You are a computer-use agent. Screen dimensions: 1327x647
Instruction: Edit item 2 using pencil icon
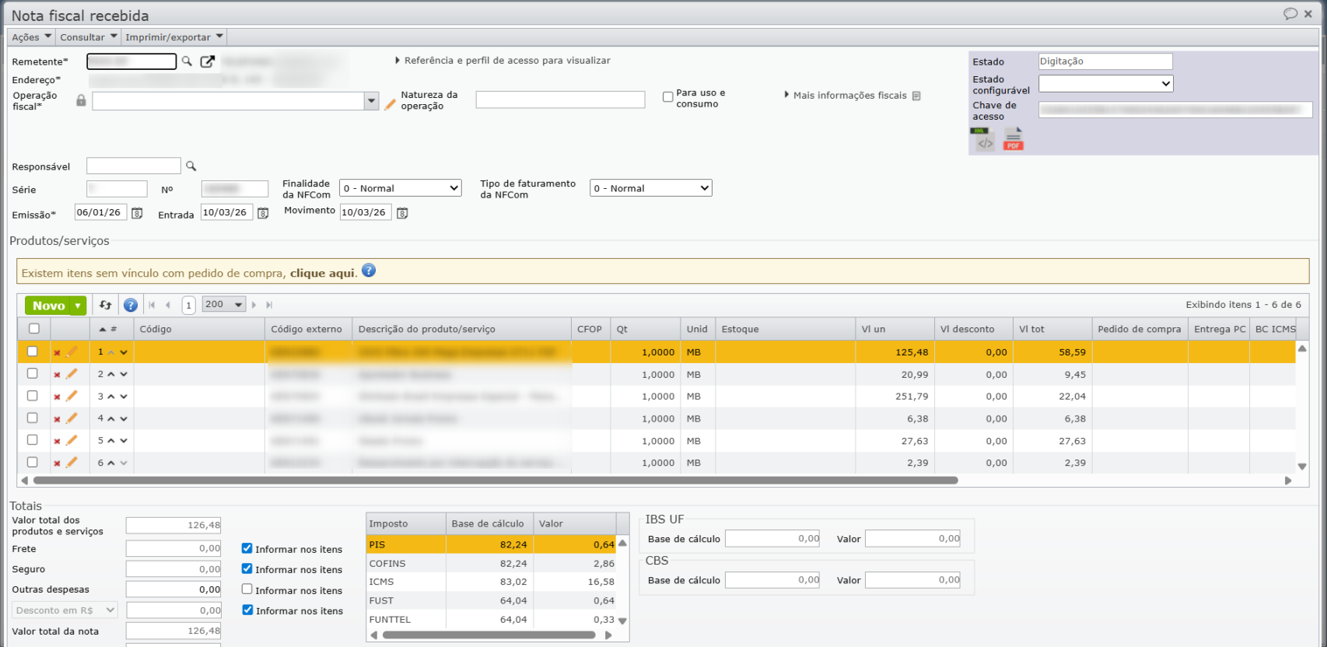click(72, 374)
